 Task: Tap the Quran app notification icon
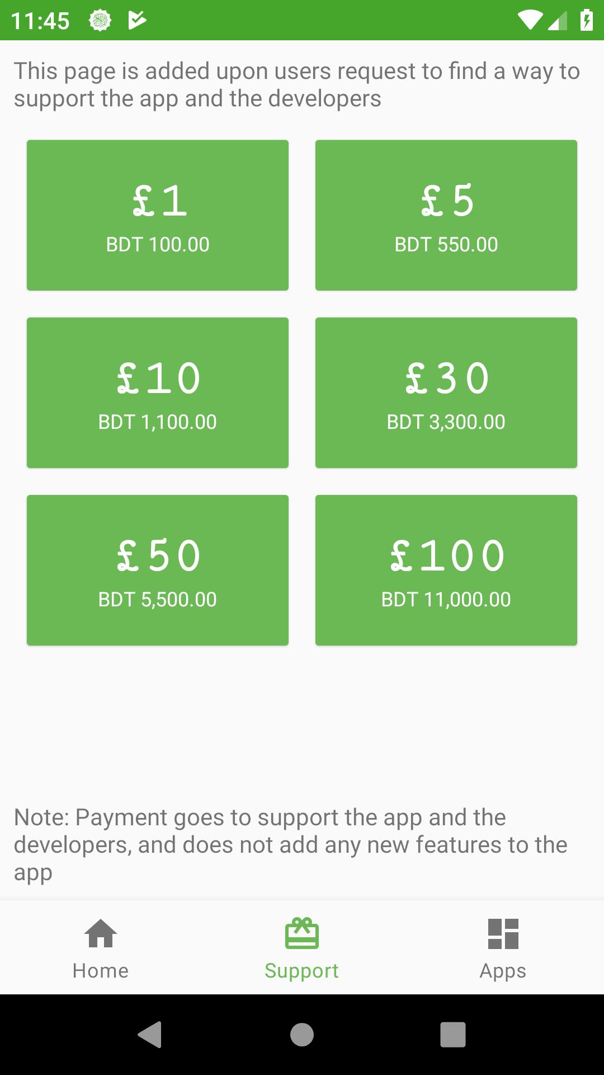[x=100, y=21]
